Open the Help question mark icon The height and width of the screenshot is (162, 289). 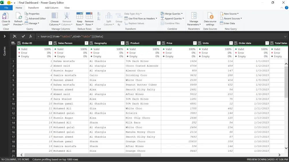286,8
